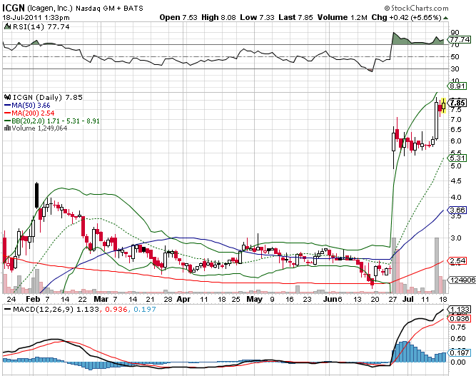The height and width of the screenshot is (376, 476).
Task: Click the 124906 volume axis tag
Action: pyautogui.click(x=462, y=280)
